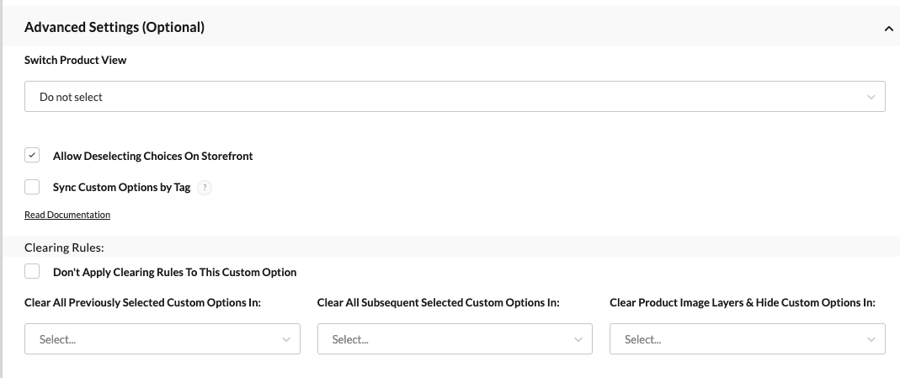This screenshot has width=900, height=378.
Task: Click arrow of Product Image Layers dropdown
Action: click(871, 339)
